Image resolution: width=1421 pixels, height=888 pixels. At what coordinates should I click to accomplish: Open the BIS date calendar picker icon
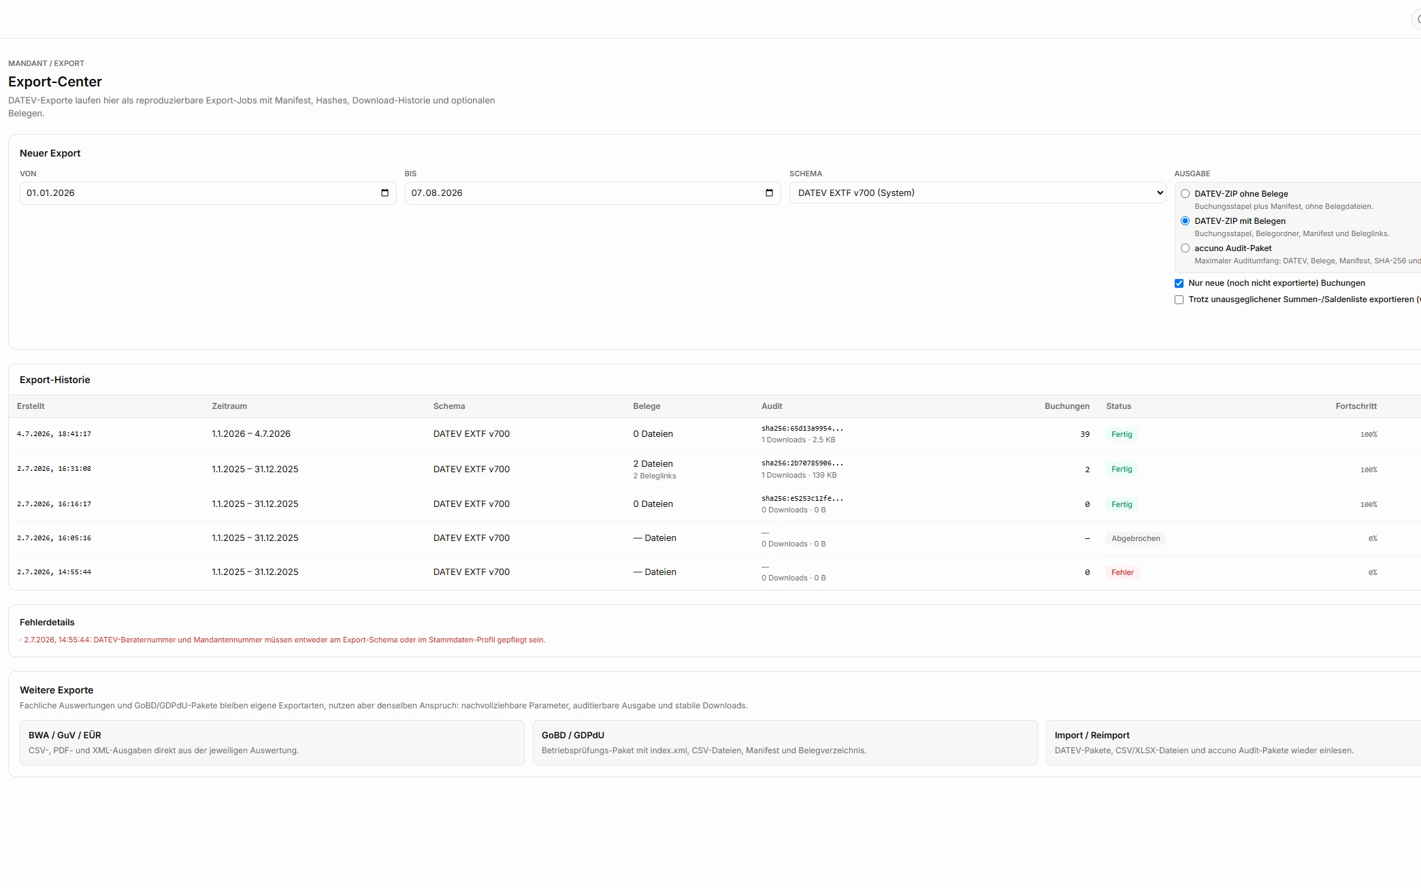[769, 193]
